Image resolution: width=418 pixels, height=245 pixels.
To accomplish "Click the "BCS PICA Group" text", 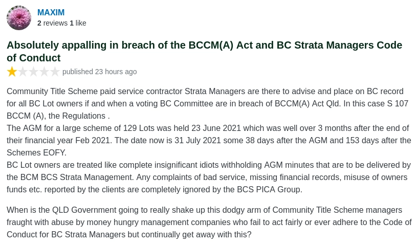I will click(272, 189).
